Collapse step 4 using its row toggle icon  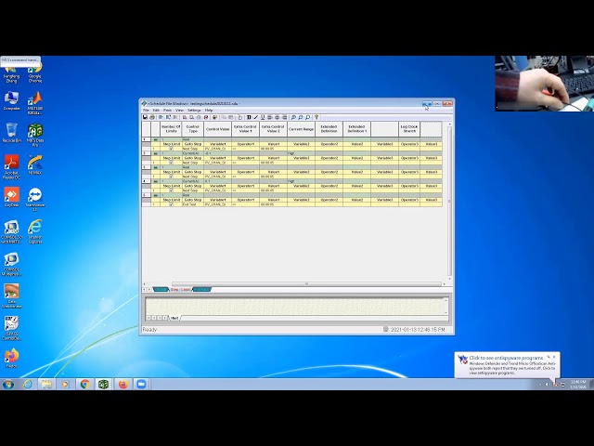pos(155,181)
